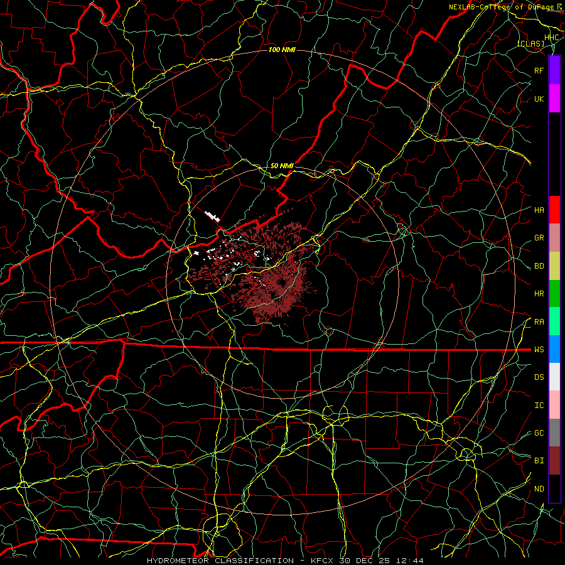Screen dimensions: 565x565
Task: Click the 100 NMI range ring label
Action: 282,50
